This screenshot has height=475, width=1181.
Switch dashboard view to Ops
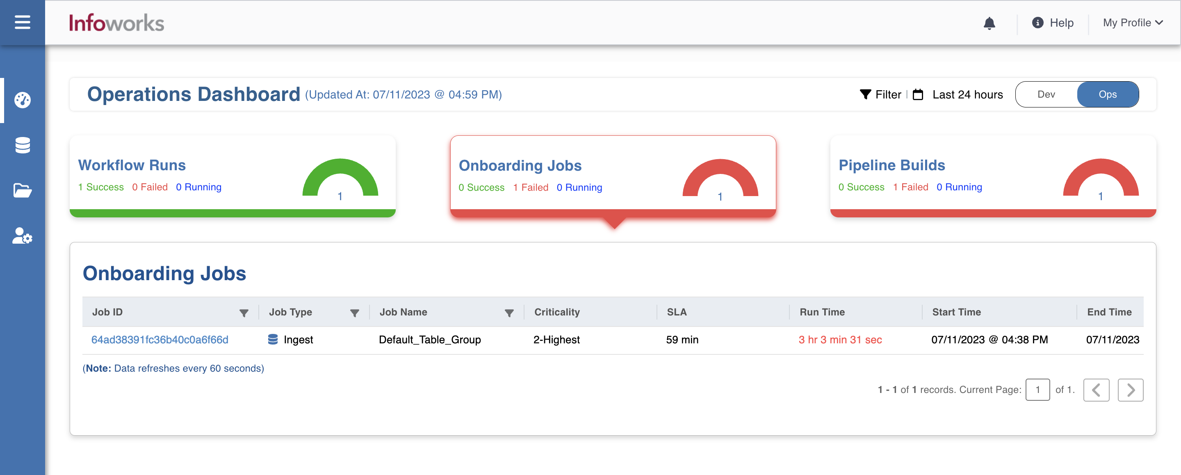pos(1108,94)
